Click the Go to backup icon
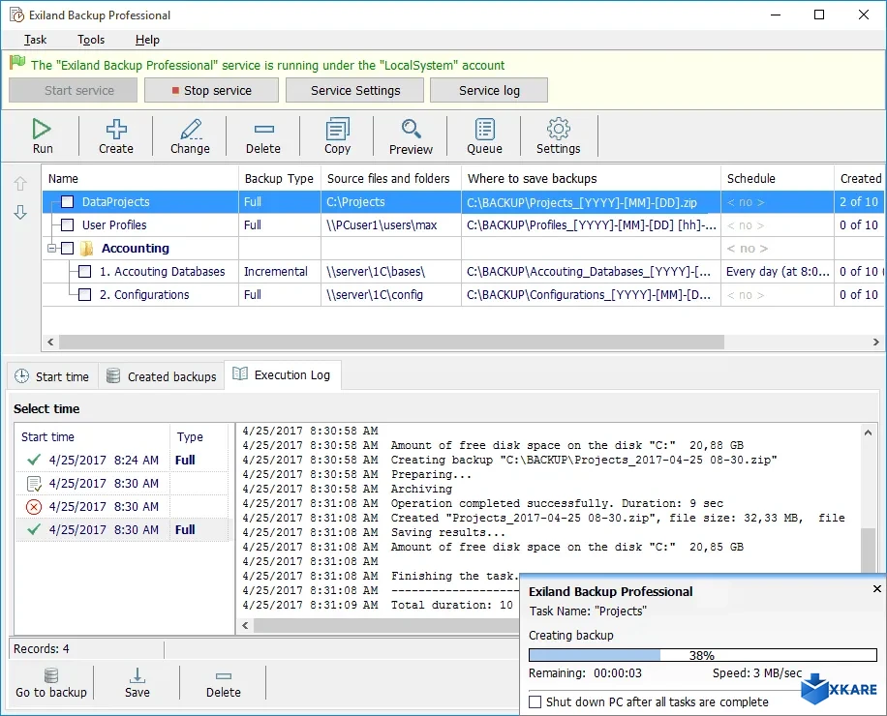887x716 pixels. click(51, 675)
